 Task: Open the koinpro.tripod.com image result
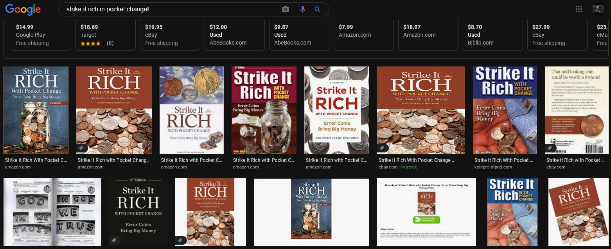coord(505,110)
